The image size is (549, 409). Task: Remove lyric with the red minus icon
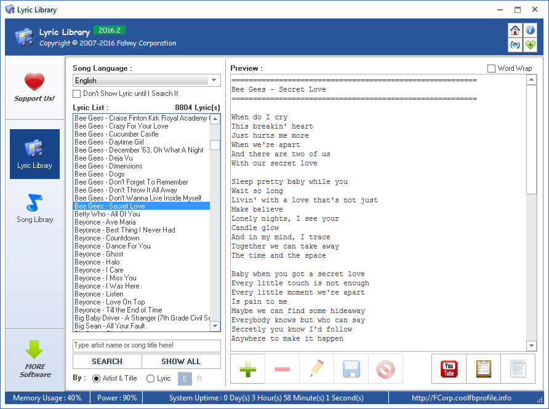(x=283, y=369)
